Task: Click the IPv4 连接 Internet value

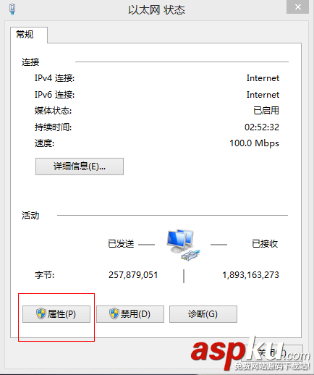Action: coord(263,78)
